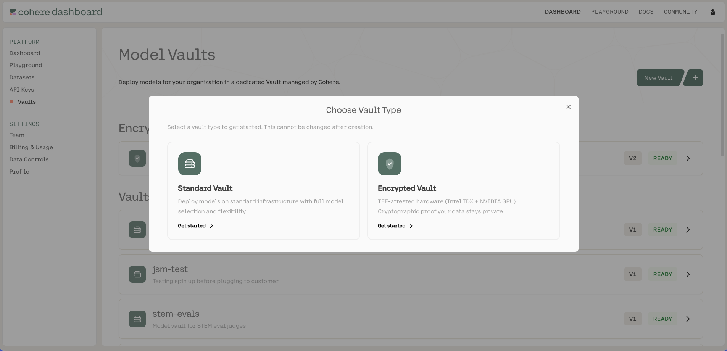Open Datasets in the sidebar
The height and width of the screenshot is (351, 727).
22,77
